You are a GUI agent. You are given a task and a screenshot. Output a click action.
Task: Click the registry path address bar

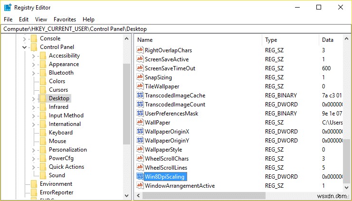tap(176, 29)
